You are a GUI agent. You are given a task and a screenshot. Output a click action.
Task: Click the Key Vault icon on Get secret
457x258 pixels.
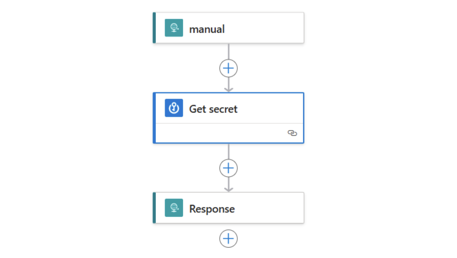(x=174, y=108)
